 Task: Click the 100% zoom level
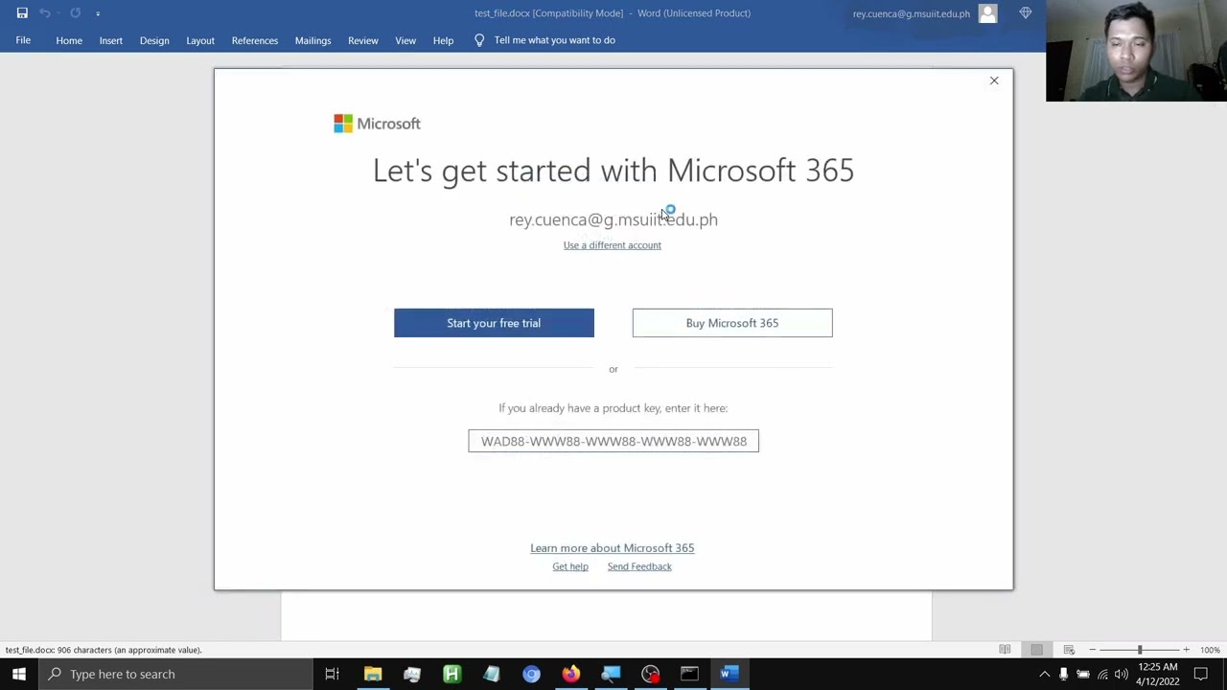click(x=1210, y=650)
